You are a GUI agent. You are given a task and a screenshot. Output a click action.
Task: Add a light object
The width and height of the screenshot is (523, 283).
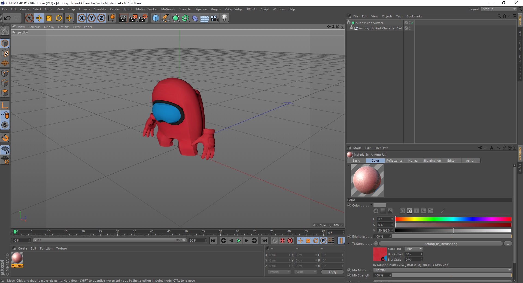click(x=224, y=18)
